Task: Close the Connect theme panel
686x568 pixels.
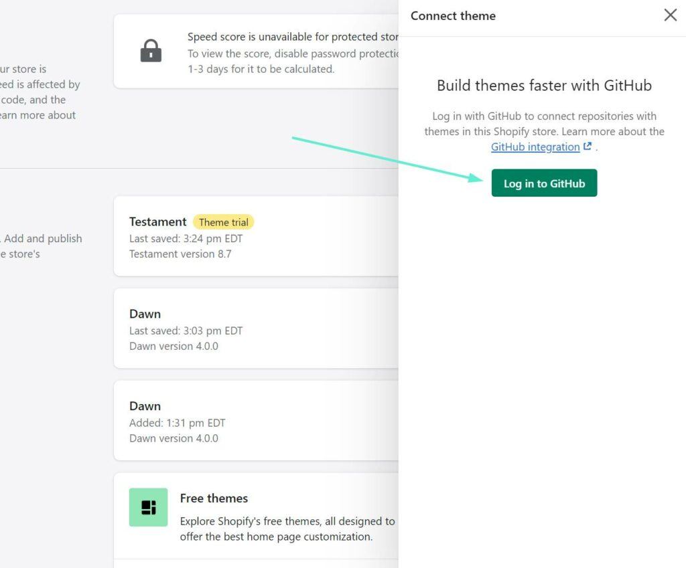Action: (670, 15)
